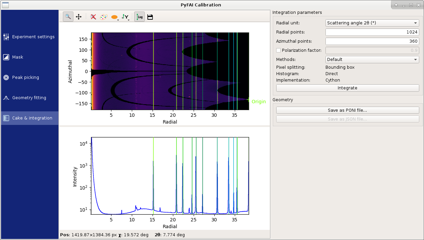Click the Pos pixel coordinates readout

click(x=88, y=235)
